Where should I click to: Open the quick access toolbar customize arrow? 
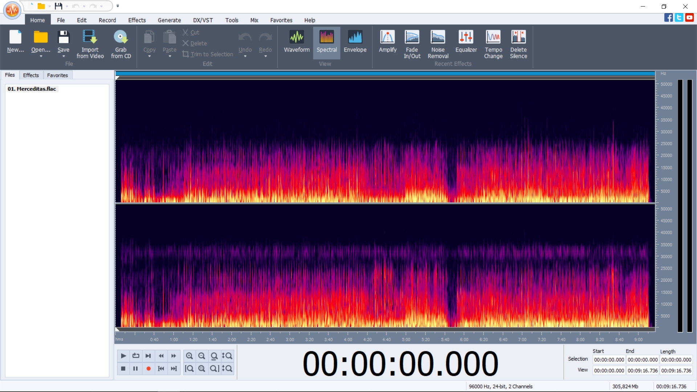click(x=118, y=6)
